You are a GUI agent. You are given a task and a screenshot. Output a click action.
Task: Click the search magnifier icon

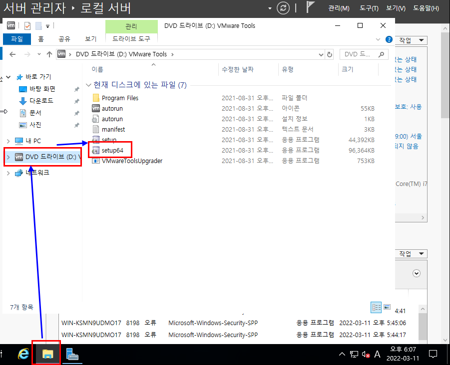(381, 54)
